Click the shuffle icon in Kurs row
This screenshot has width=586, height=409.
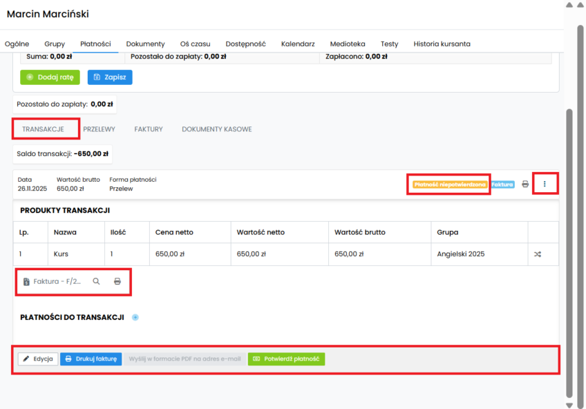click(538, 254)
